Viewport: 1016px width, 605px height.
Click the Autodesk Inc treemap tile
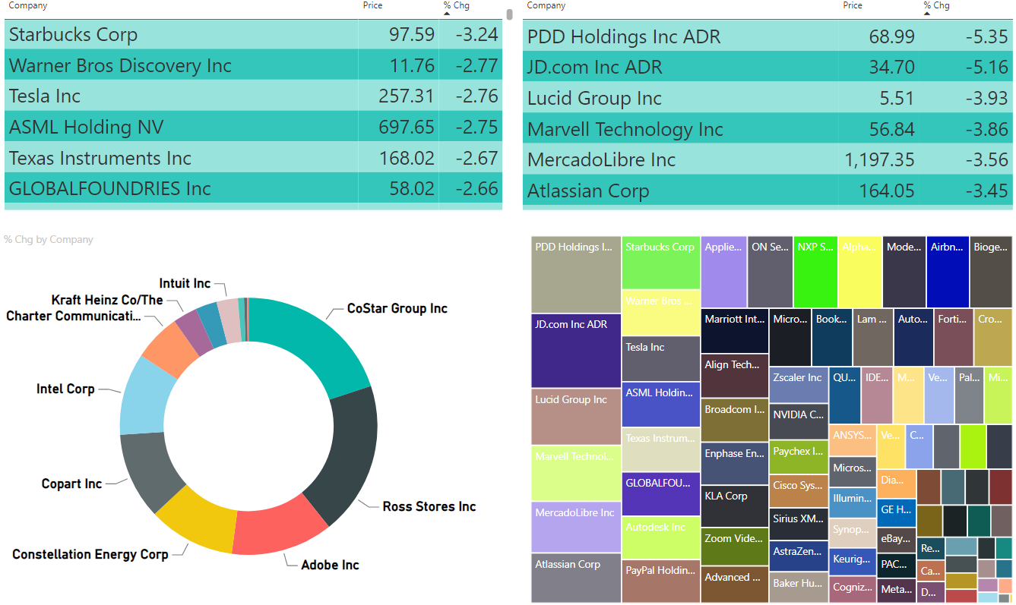click(660, 537)
